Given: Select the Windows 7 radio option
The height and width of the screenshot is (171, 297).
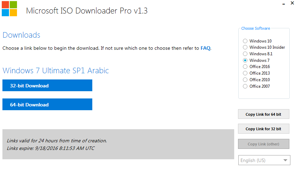Looking at the screenshot, I should (245, 60).
